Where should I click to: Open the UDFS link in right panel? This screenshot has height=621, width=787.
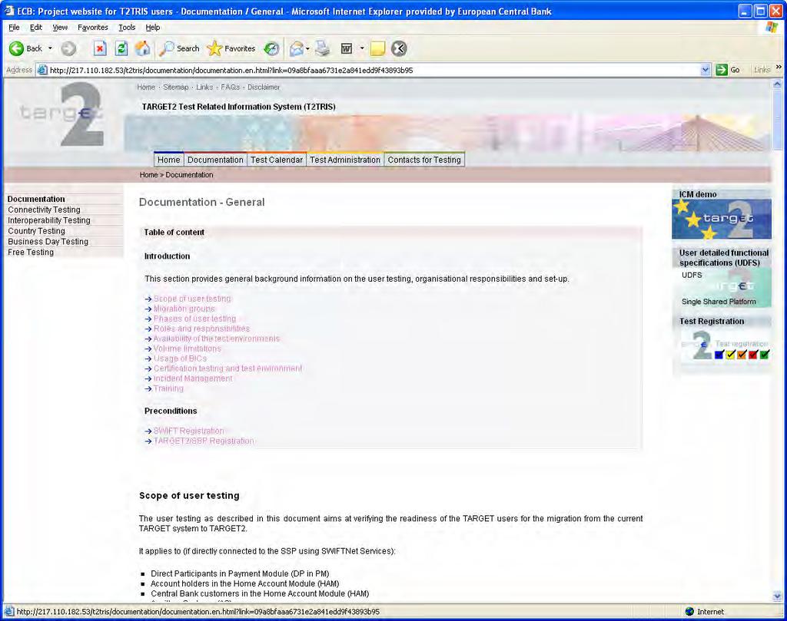692,275
